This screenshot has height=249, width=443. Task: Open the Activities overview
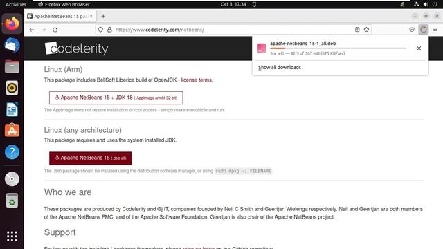[16, 4]
